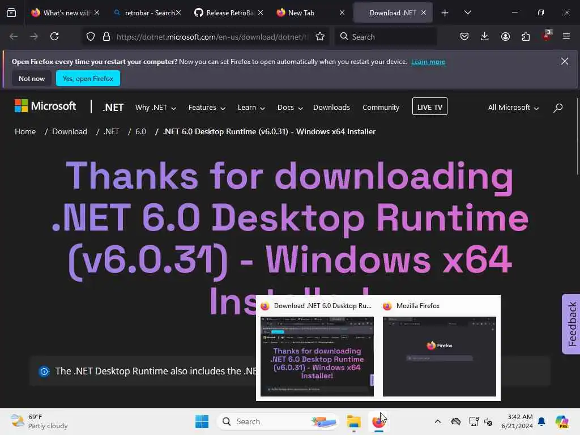Image resolution: width=580 pixels, height=435 pixels.
Task: Expand Why .NET menu
Action: click(155, 108)
